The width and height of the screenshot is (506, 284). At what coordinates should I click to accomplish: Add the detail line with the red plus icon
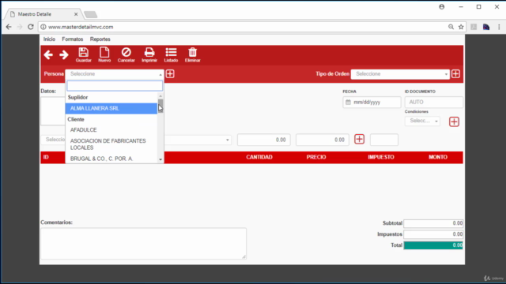(359, 139)
